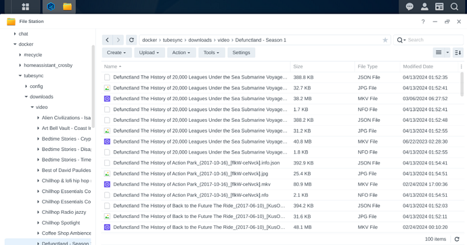
Task: Open the Tools dropdown menu
Action: point(211,53)
